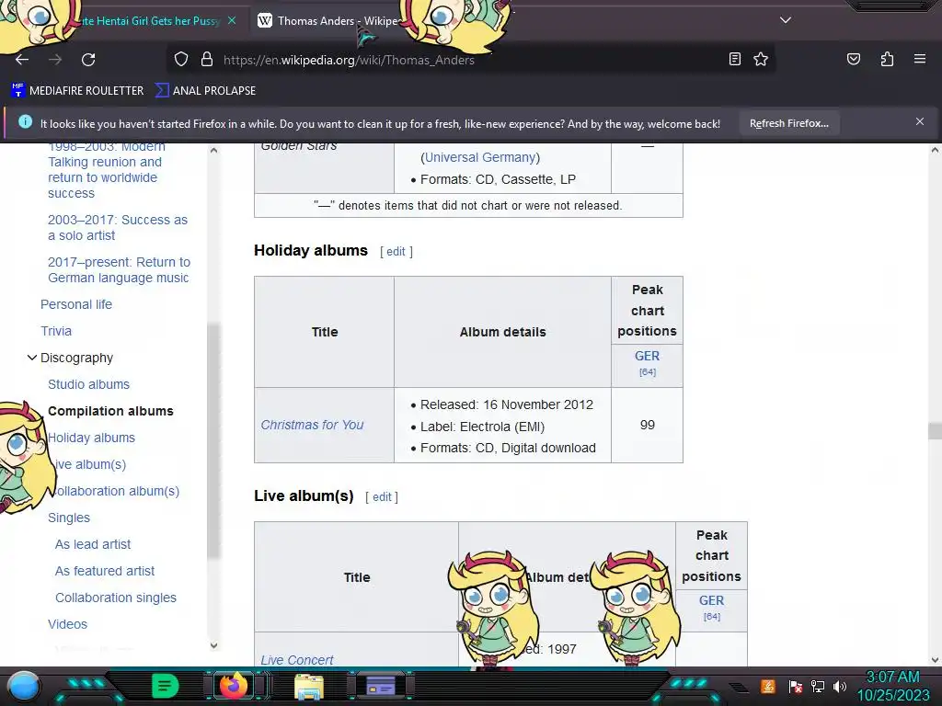Click the page scrollbar thumb
The width and height of the screenshot is (942, 706).
935,430
